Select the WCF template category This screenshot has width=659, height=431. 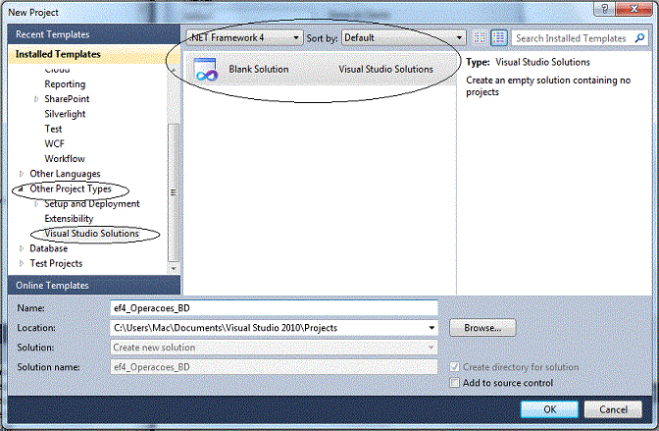tap(55, 144)
